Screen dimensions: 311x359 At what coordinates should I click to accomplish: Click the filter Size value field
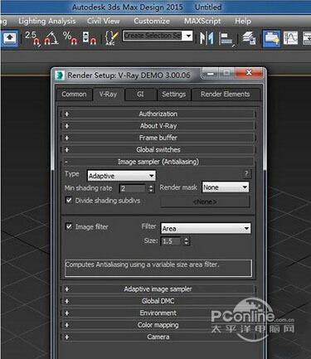pyautogui.click(x=171, y=241)
